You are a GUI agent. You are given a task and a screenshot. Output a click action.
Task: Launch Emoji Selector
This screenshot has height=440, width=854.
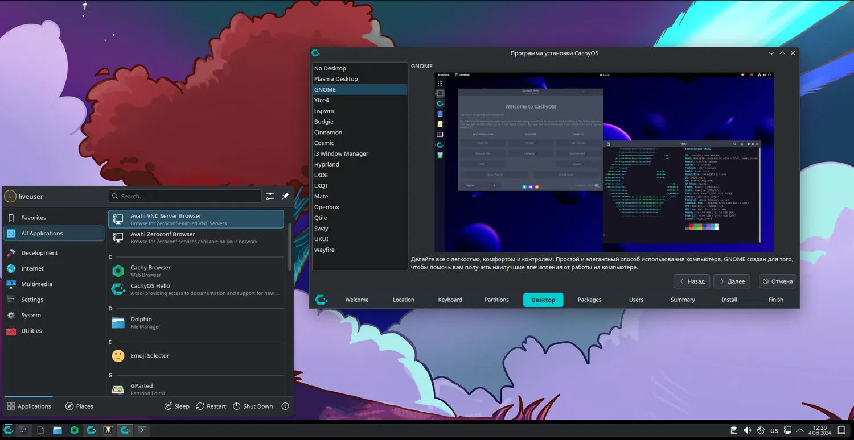click(x=150, y=356)
